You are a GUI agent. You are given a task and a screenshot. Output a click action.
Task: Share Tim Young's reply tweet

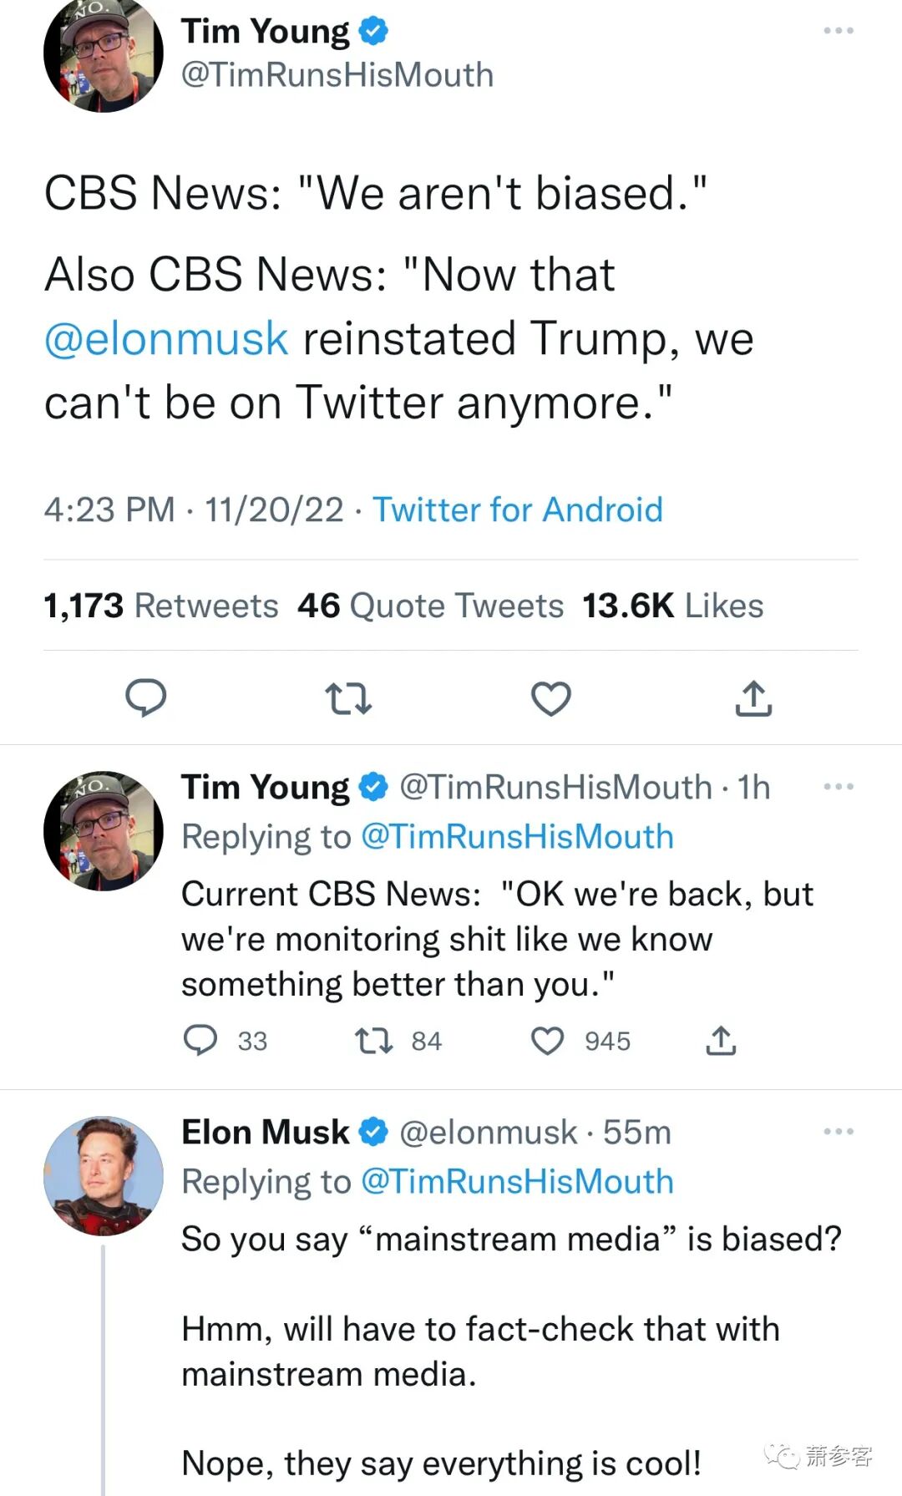coord(721,1041)
